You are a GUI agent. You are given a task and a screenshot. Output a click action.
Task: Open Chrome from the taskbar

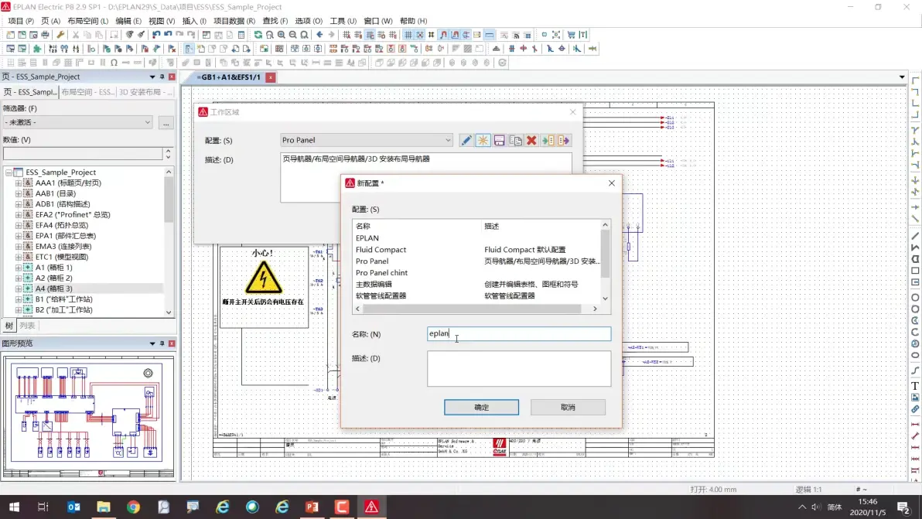coord(134,507)
